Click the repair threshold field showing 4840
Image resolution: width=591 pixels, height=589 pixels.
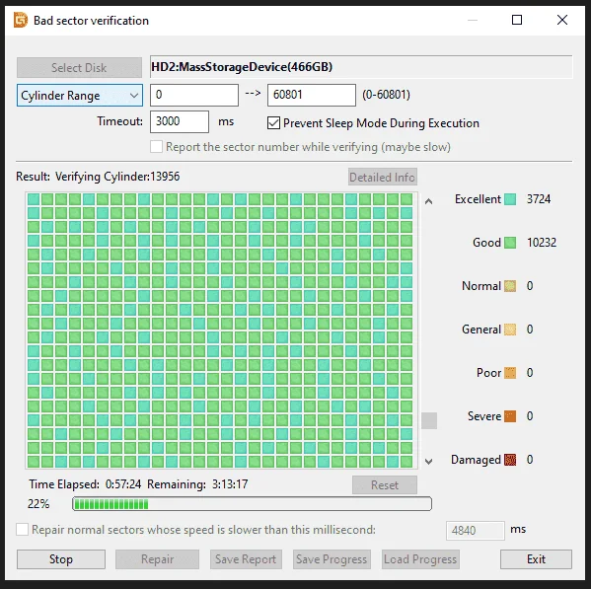475,531
